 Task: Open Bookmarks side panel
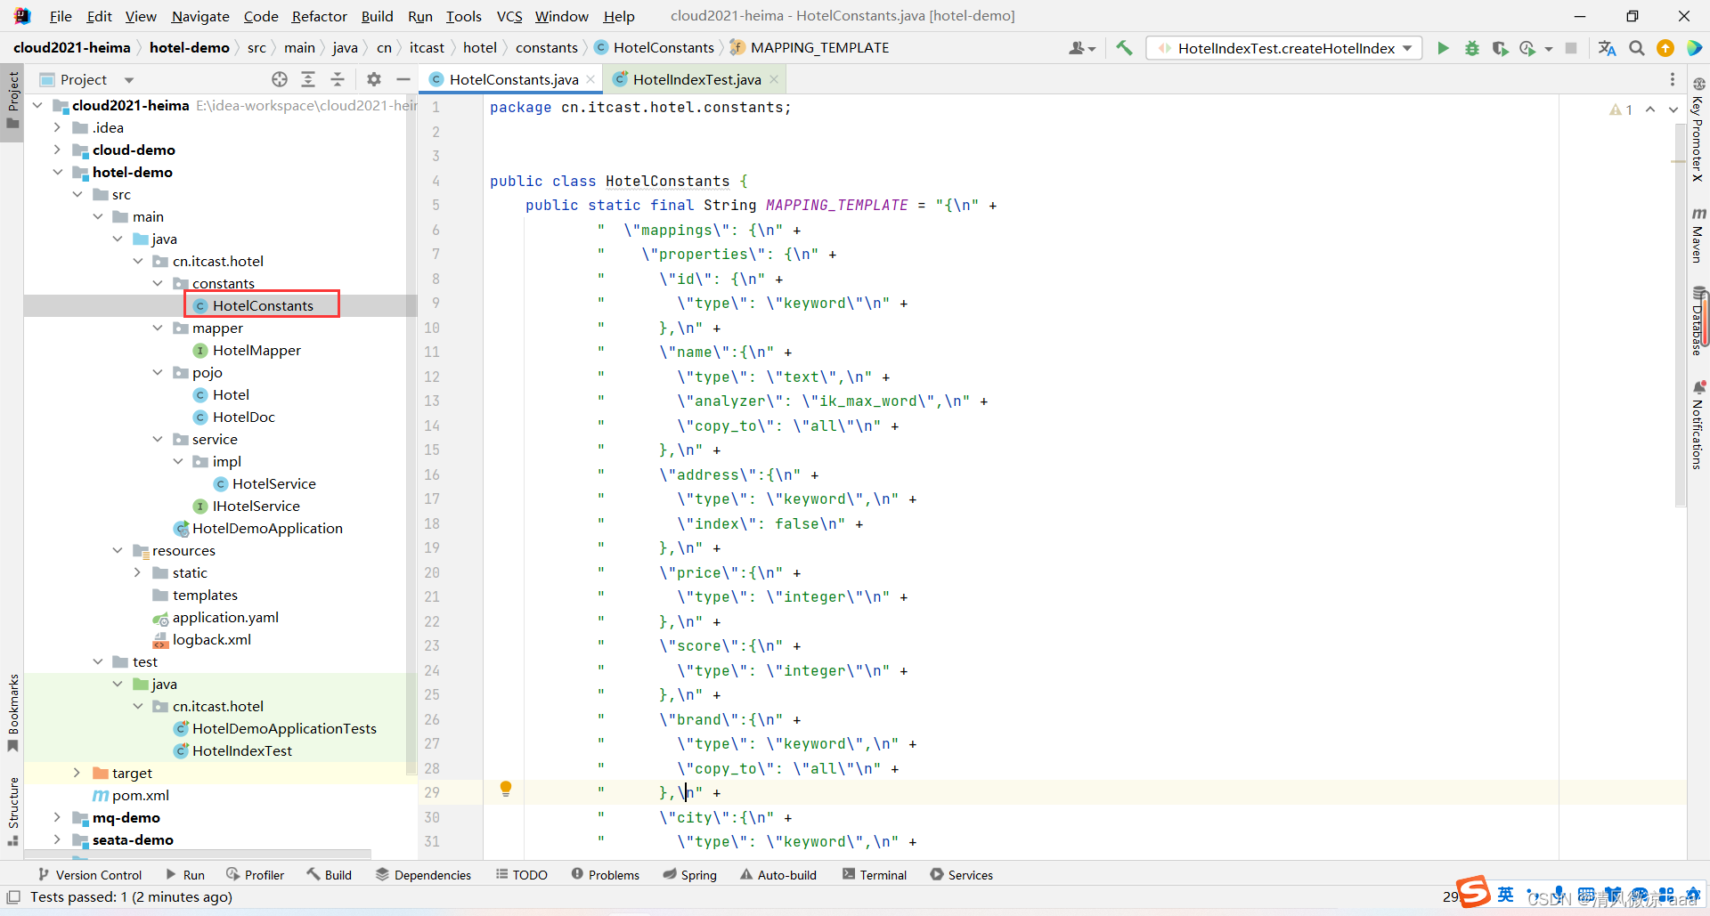12,712
